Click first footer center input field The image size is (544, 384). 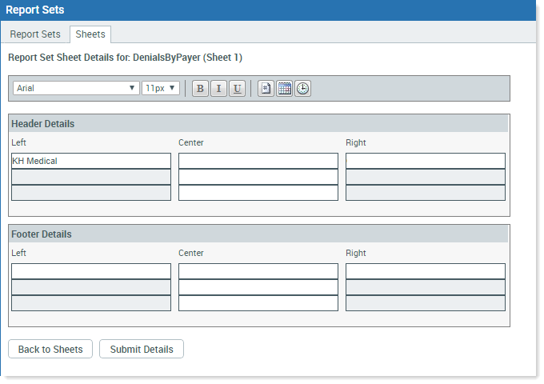click(x=258, y=271)
